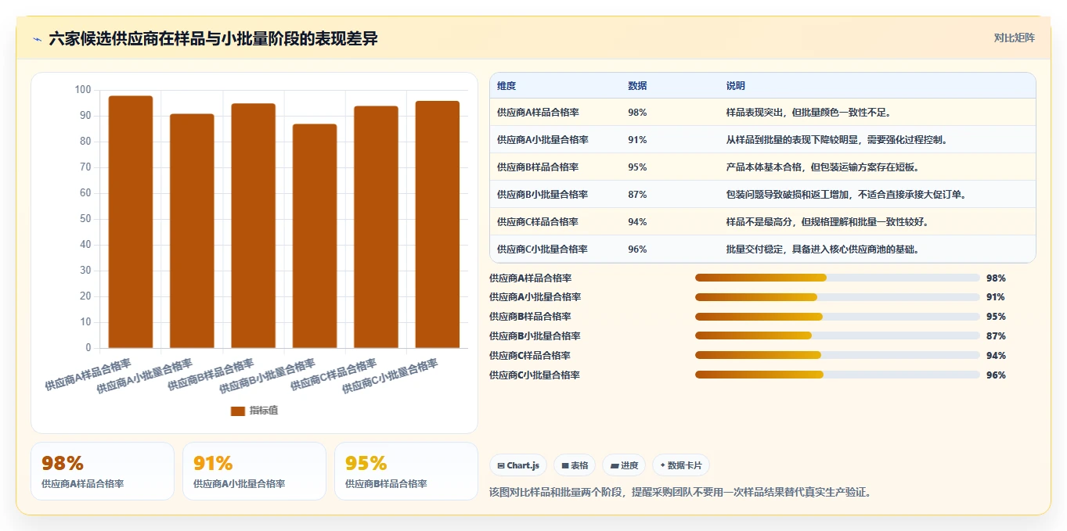The image size is (1067, 531).
Task: Click the 供应商B小批量合格率 bar in the chart
Action: point(315,236)
